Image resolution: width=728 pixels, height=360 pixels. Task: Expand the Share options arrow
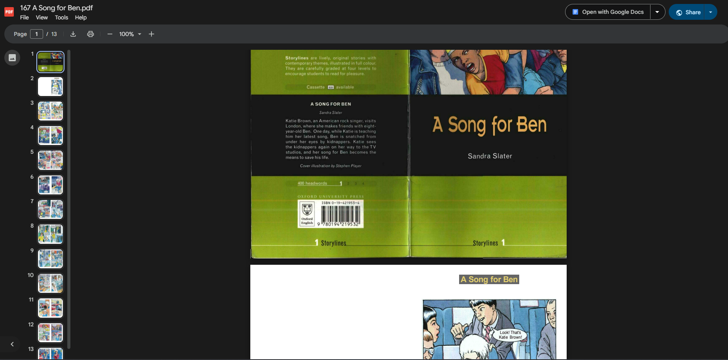coord(711,12)
